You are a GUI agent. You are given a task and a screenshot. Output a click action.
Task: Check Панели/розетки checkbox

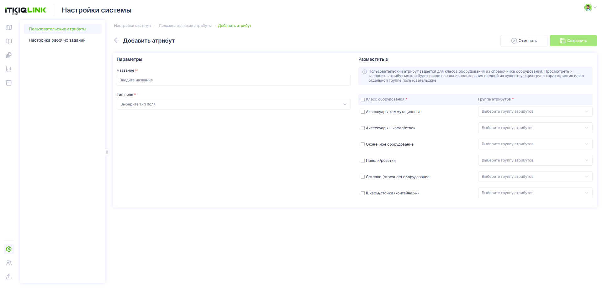click(363, 161)
